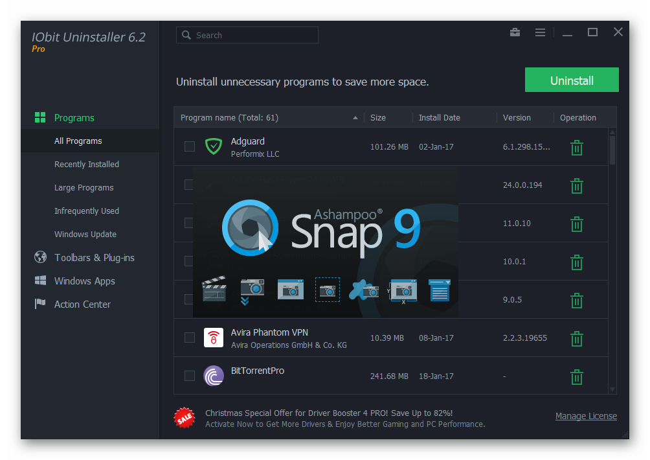Open the toolbox briefcase icon in the title bar

(515, 32)
